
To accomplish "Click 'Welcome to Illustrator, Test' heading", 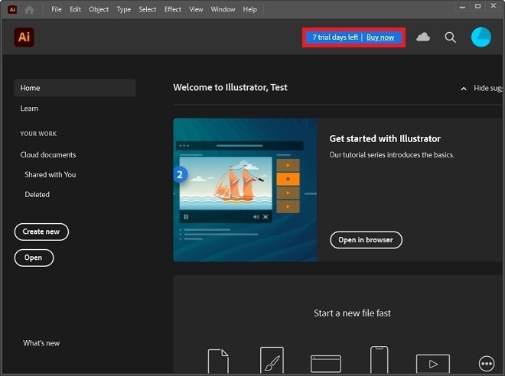I will tap(230, 87).
